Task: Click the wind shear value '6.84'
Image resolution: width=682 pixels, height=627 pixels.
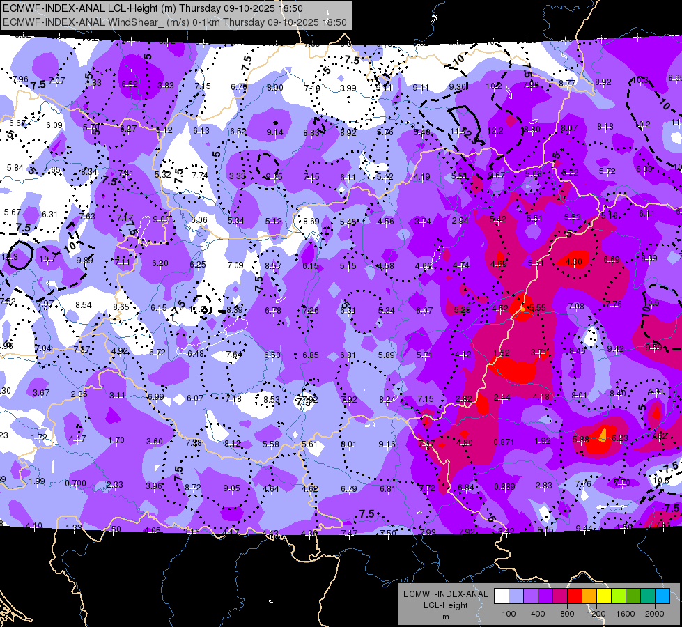Action: tap(466, 488)
